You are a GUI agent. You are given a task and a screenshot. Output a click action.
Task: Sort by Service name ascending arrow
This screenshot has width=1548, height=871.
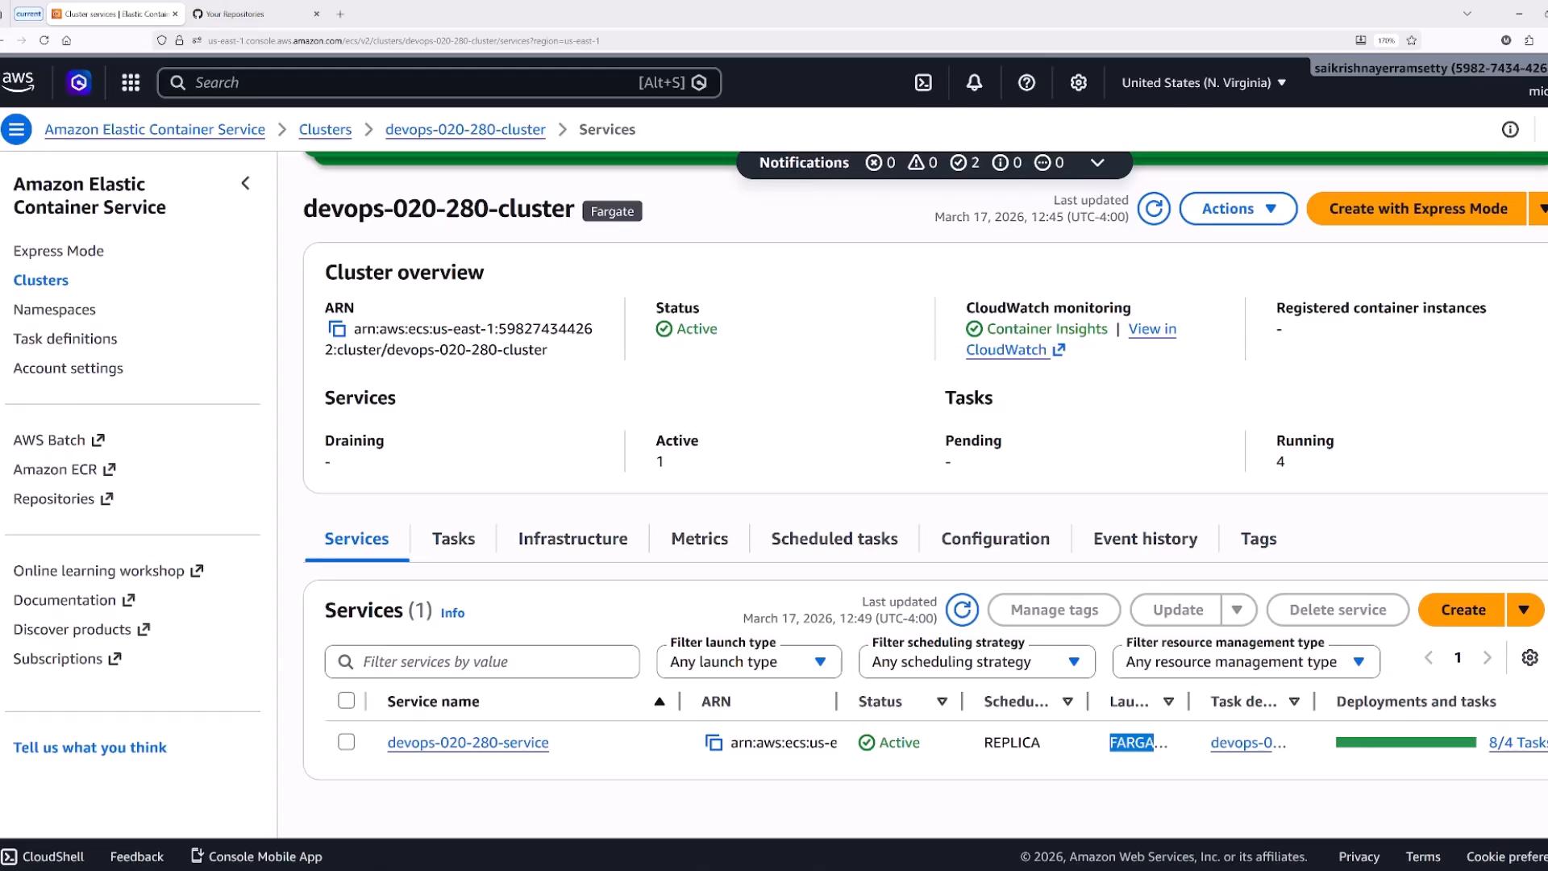coord(660,702)
